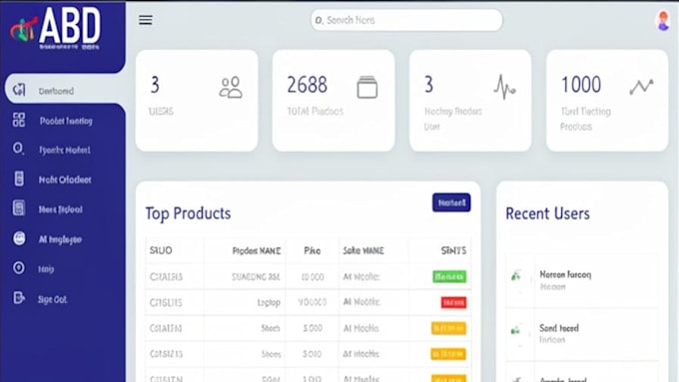This screenshot has width=679, height=382.
Task: Open the third sidebar menu item label
Action: coord(65,151)
